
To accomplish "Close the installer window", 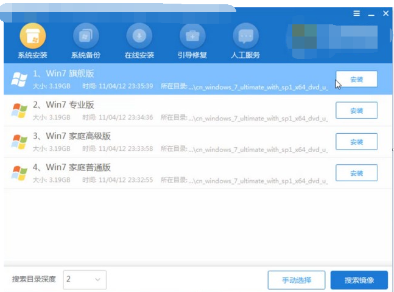I will tap(385, 13).
